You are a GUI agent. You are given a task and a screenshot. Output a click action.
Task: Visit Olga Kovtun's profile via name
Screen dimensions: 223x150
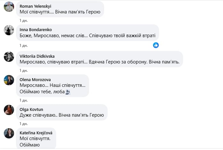[x=31, y=110]
